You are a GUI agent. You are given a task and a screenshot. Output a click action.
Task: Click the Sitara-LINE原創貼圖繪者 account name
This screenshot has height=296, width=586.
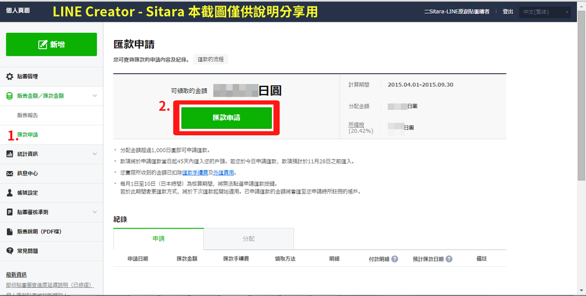point(457,11)
